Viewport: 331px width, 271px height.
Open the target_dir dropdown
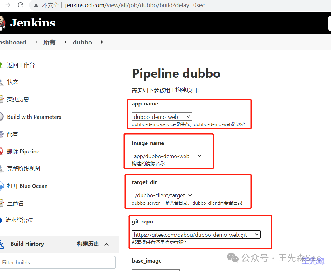click(163, 195)
